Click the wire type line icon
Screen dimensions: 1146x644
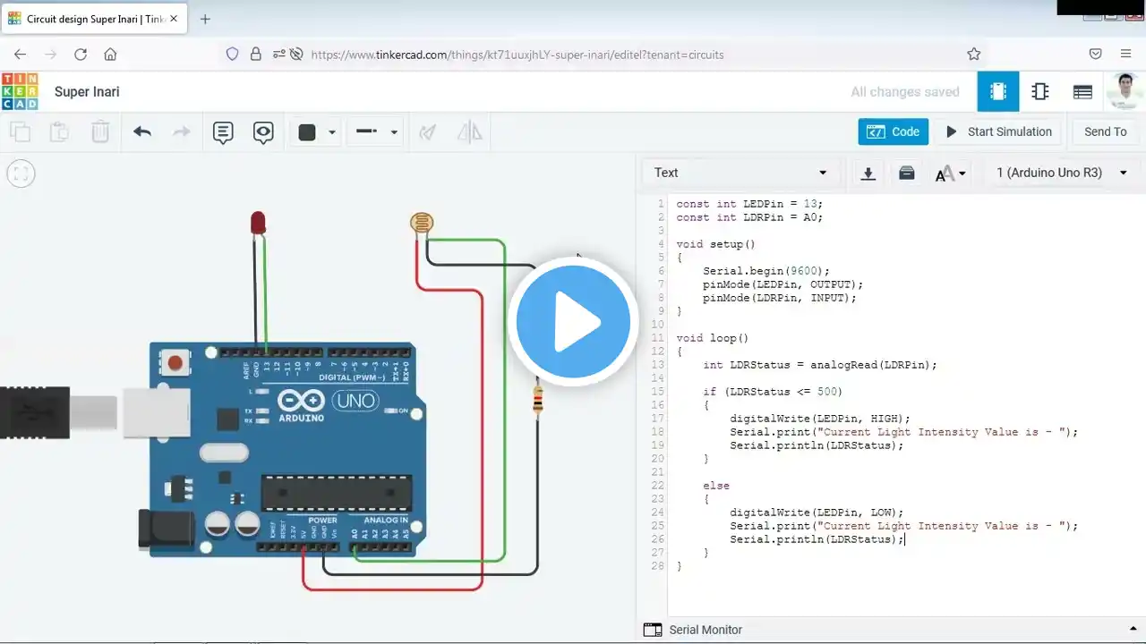tap(367, 131)
